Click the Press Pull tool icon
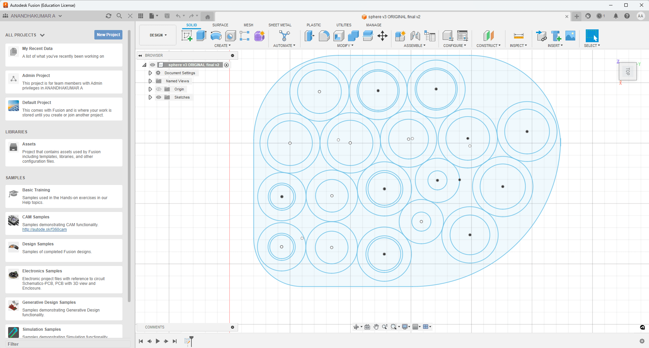The width and height of the screenshot is (649, 348). pos(309,36)
